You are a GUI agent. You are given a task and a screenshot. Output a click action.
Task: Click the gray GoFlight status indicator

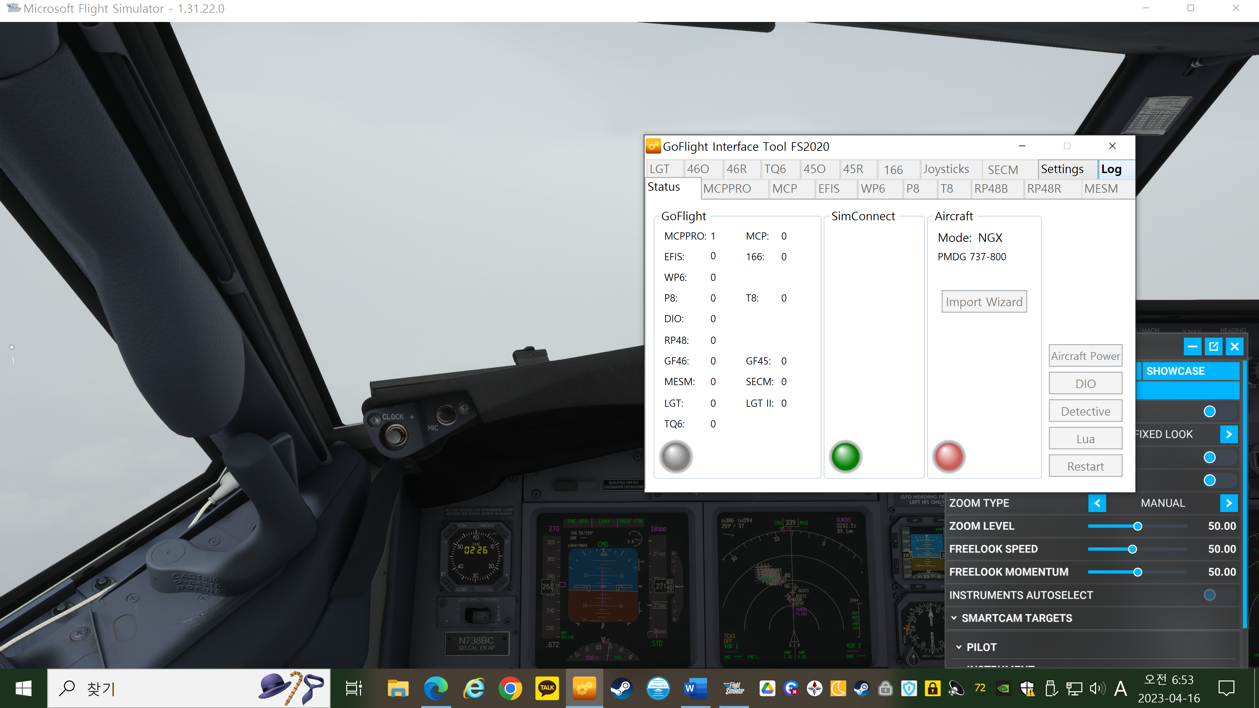[x=675, y=457]
